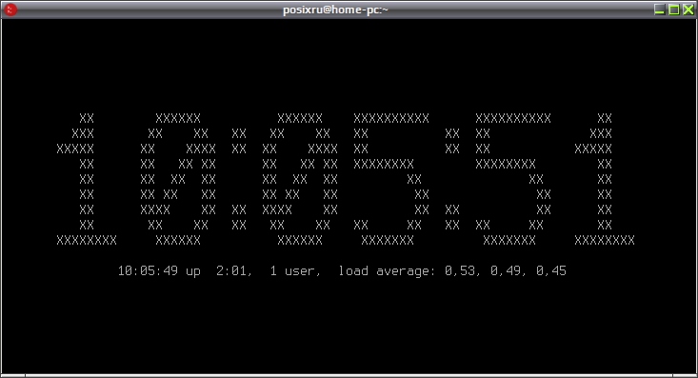
Task: Click the "load average:" label
Action: point(387,271)
